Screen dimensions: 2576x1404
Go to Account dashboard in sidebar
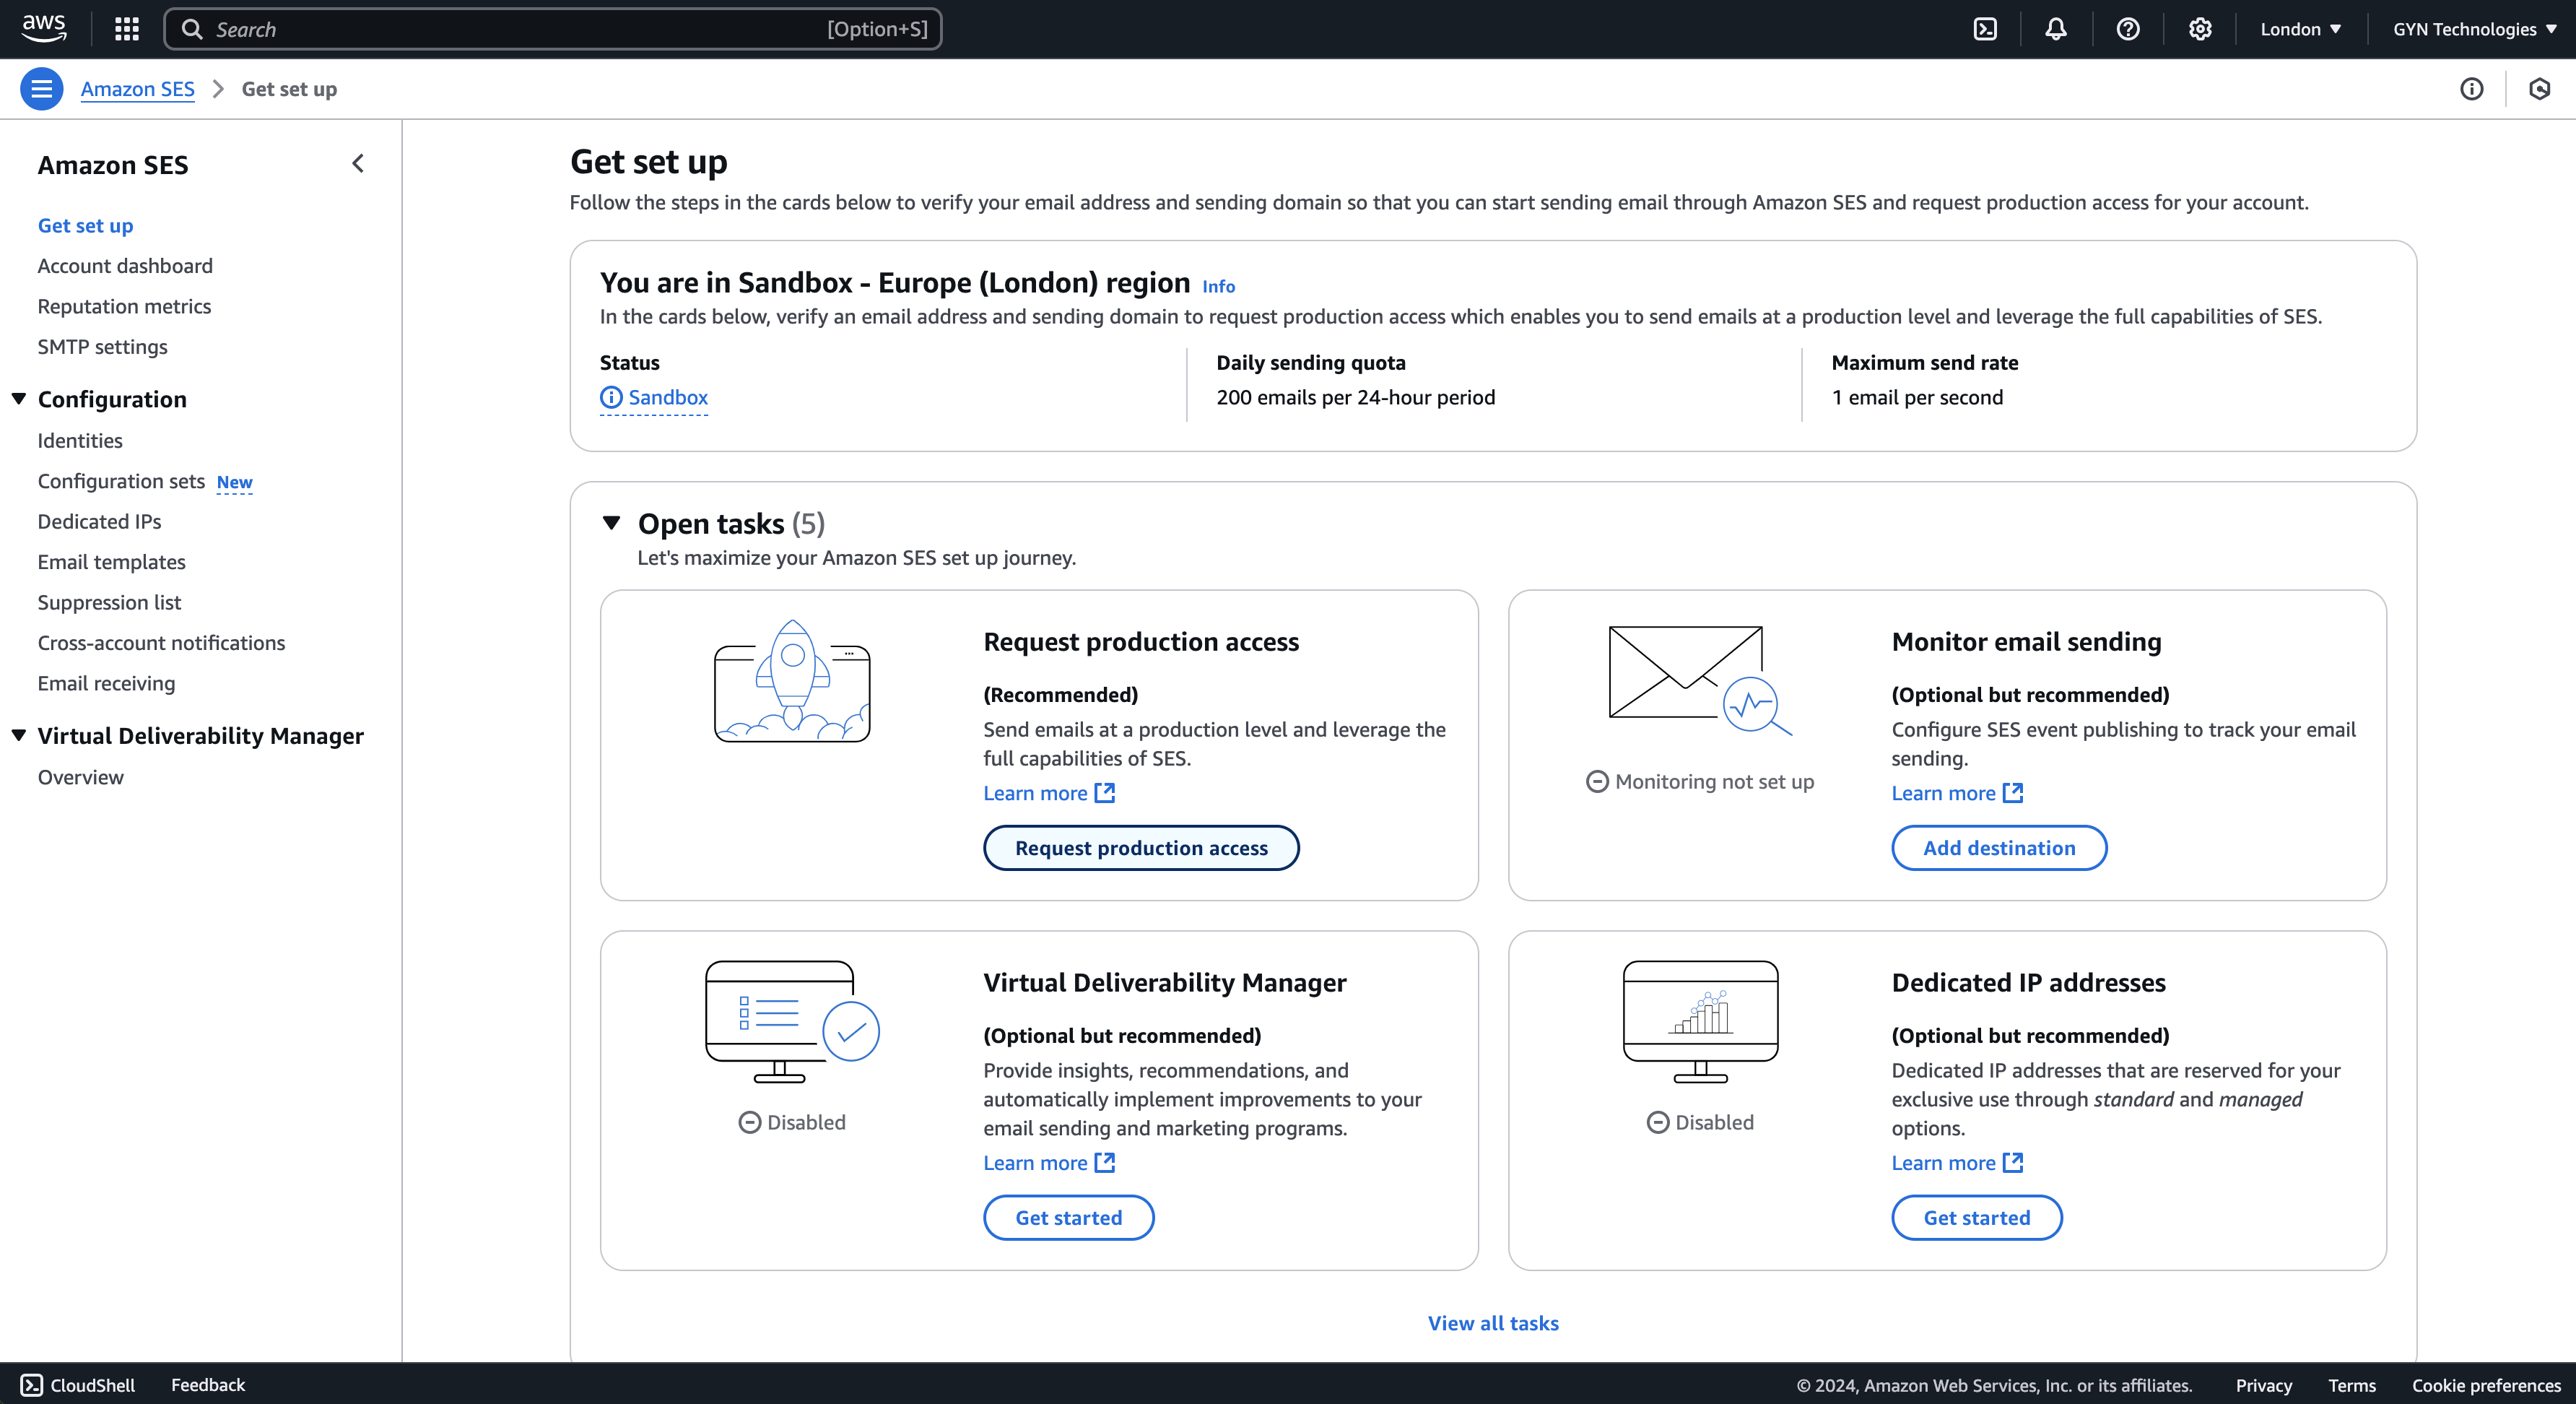[x=125, y=266]
